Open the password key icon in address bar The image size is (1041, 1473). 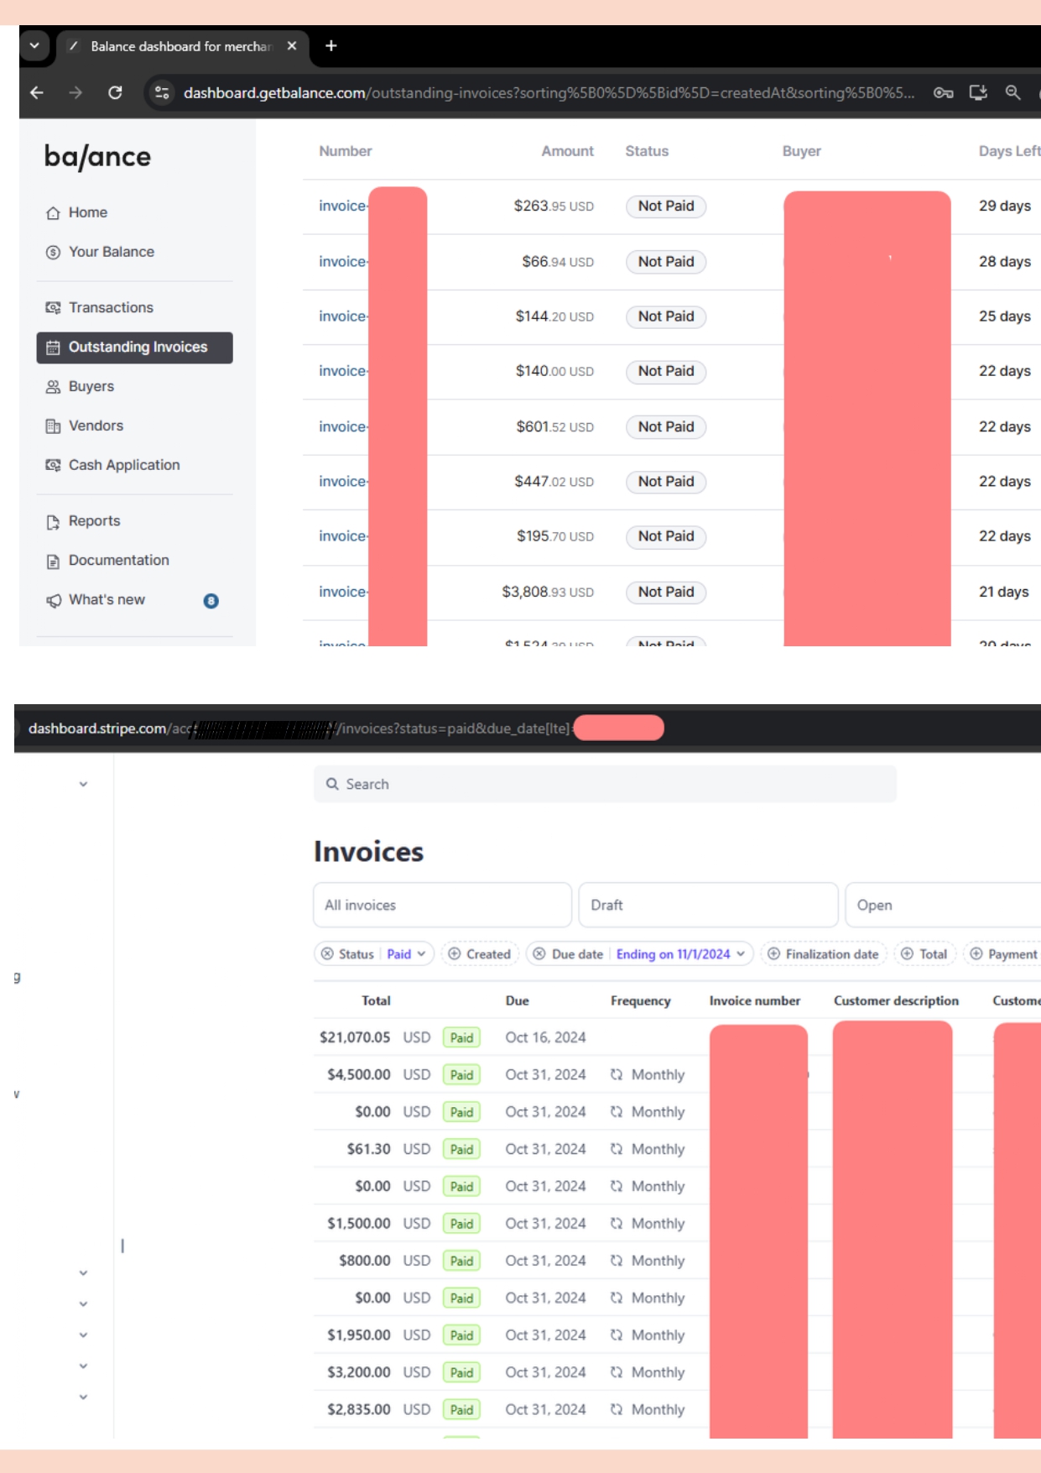click(x=943, y=92)
